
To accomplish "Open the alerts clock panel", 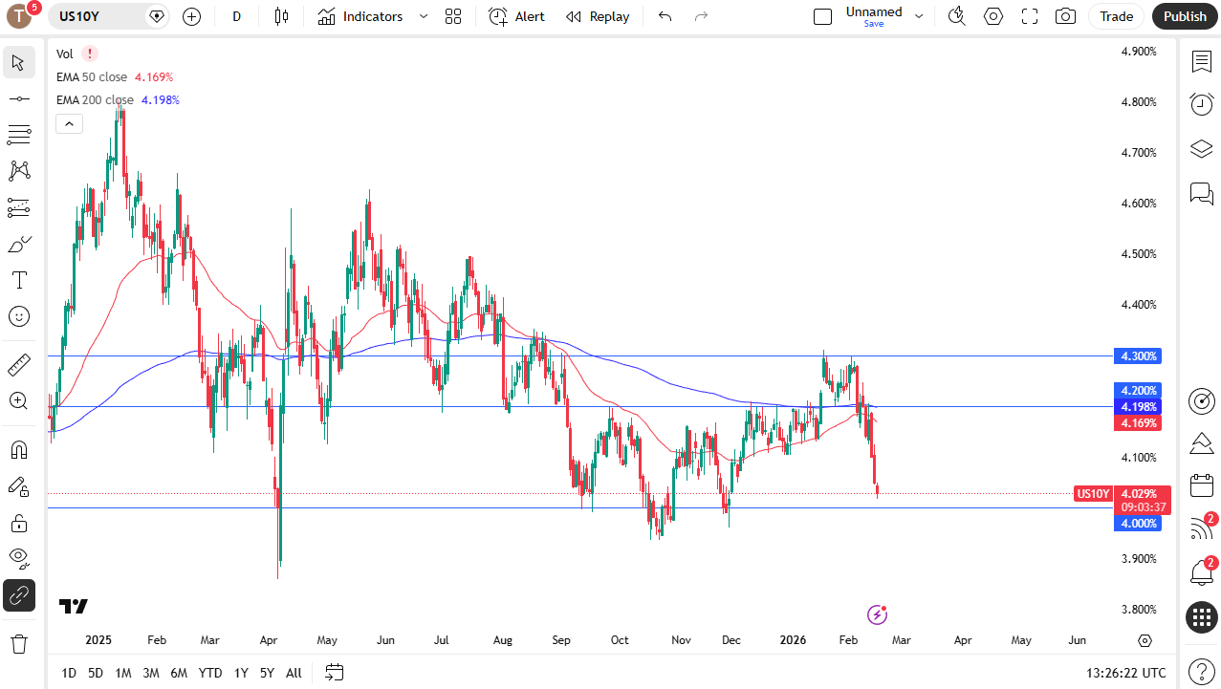I will 1202,105.
